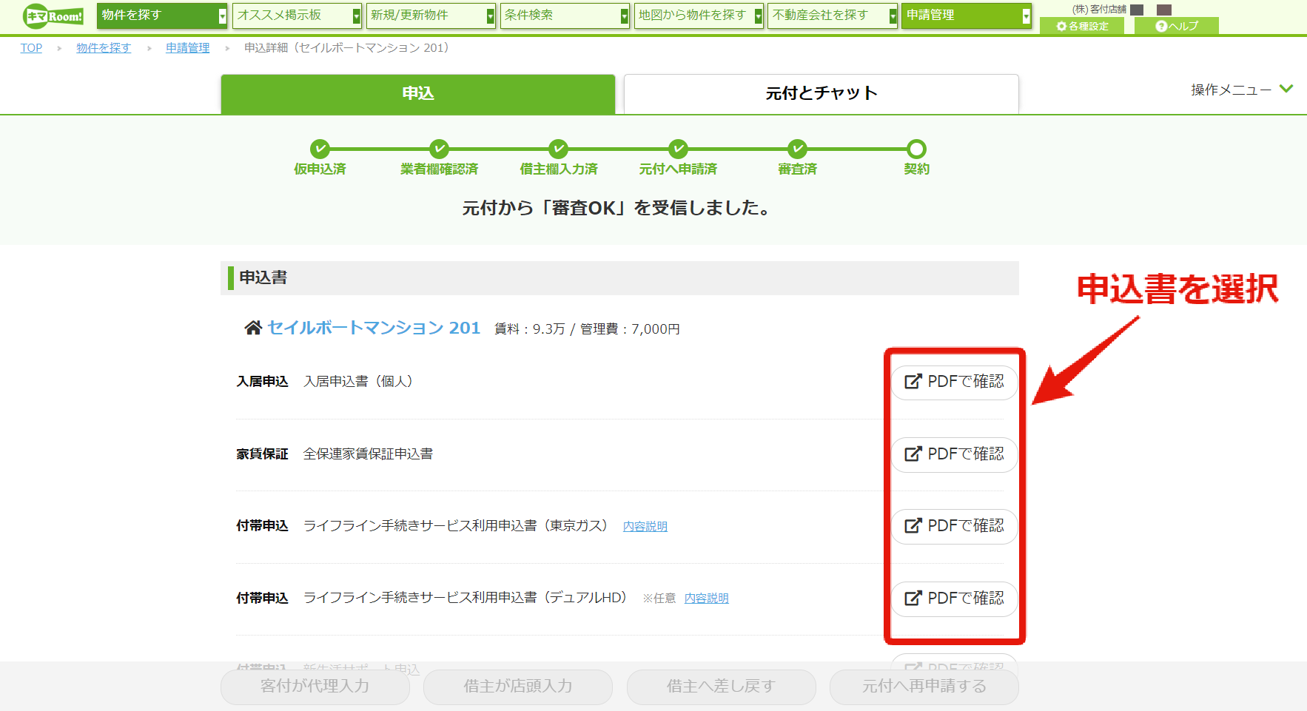Click 客付が代理入力 button
The width and height of the screenshot is (1307, 711).
(x=315, y=687)
